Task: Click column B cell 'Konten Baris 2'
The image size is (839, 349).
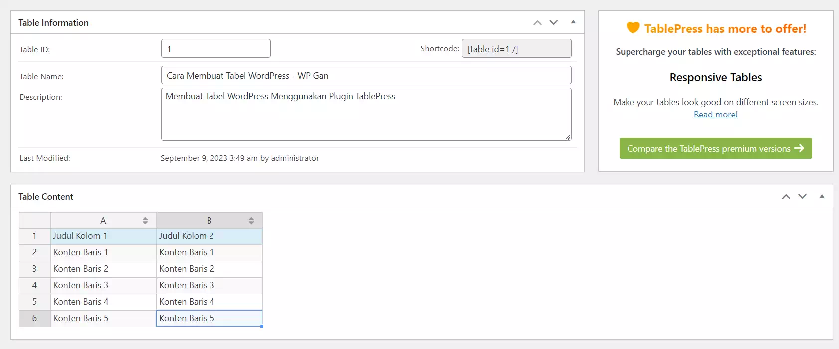Action: 210,269
